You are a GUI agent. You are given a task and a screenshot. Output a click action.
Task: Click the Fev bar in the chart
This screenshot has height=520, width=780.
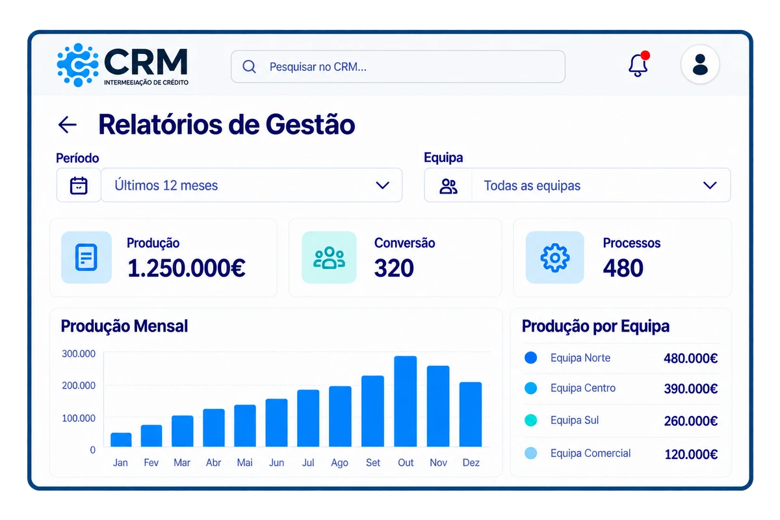point(151,435)
